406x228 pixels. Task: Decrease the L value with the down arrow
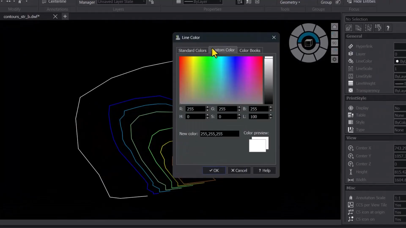270,118
